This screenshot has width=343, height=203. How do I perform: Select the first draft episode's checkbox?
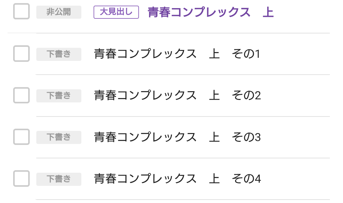coord(21,53)
